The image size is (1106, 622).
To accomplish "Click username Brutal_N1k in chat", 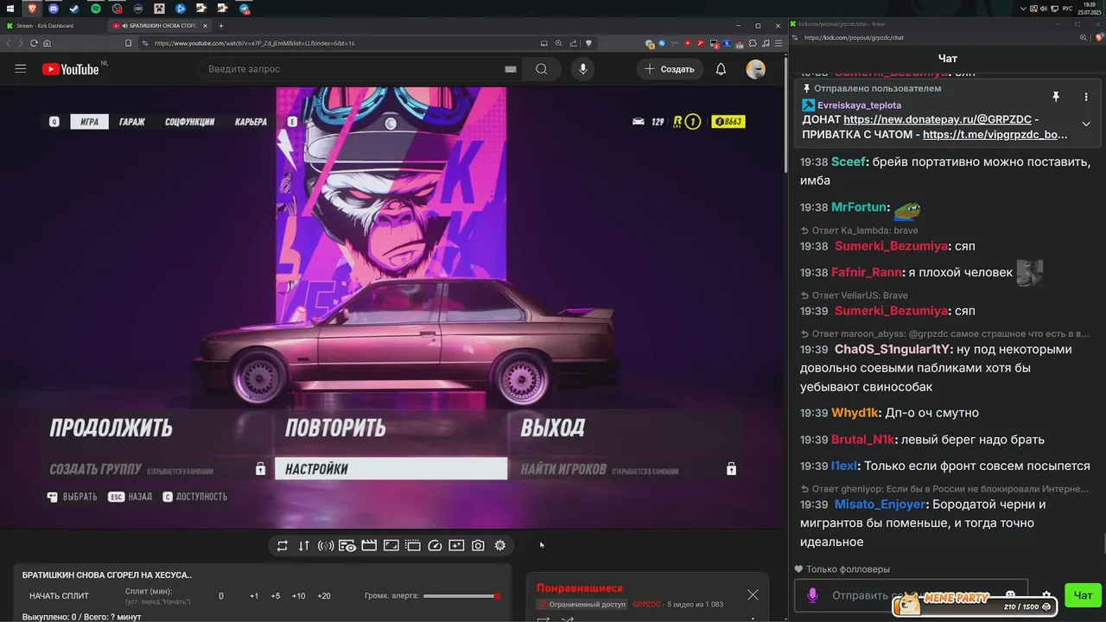I will 862,440.
